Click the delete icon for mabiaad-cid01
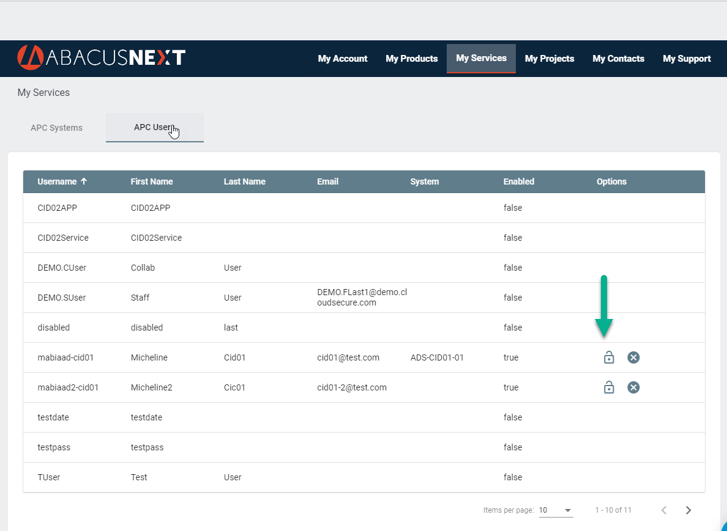The width and height of the screenshot is (727, 531). pos(633,357)
